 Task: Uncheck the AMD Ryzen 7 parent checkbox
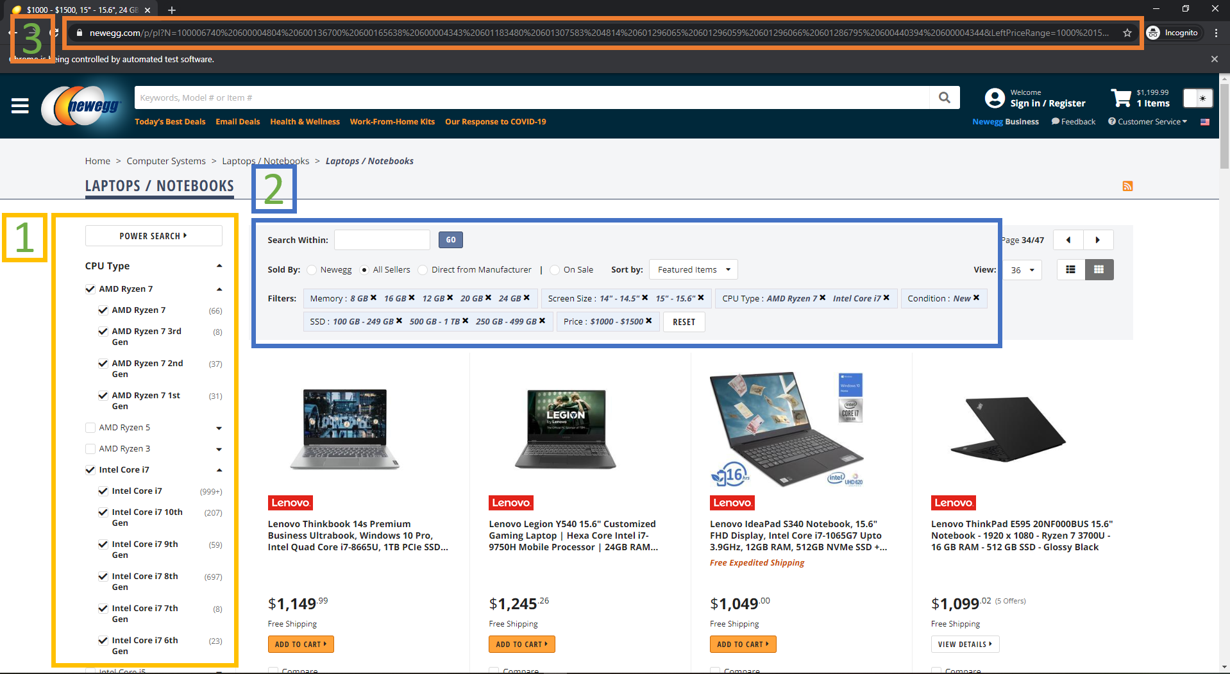[x=90, y=289]
